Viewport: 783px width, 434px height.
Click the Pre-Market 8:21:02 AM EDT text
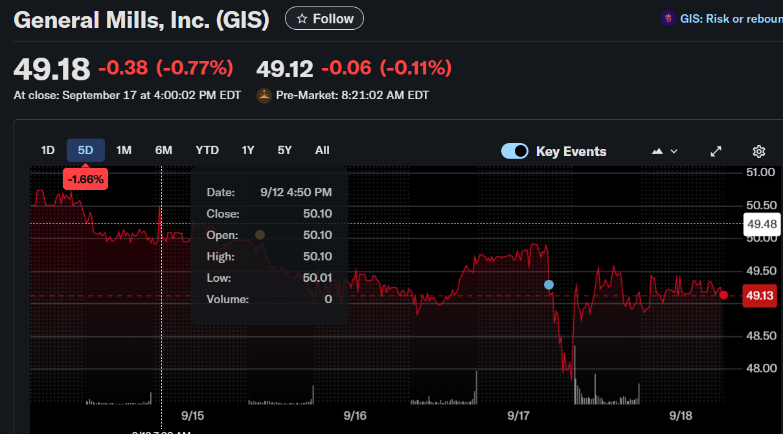pos(352,95)
